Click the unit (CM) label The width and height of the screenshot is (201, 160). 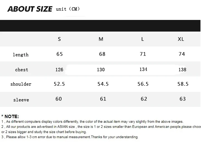click(68, 9)
